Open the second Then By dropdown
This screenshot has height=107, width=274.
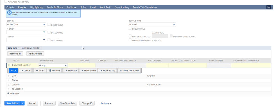(26, 40)
